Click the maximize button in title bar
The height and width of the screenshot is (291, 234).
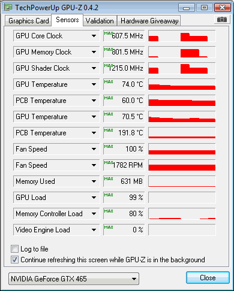pos(204,8)
